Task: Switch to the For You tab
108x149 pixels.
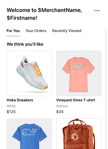Action: [x=13, y=31]
